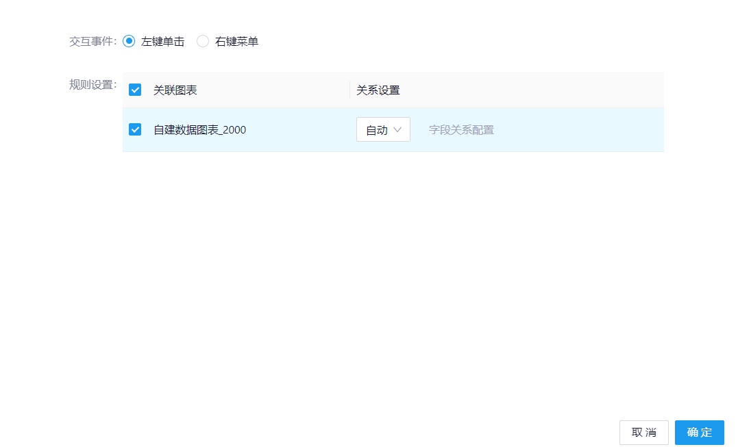The width and height of the screenshot is (738, 447).
Task: Deselect all linked charts via header checkbox
Action: 135,89
